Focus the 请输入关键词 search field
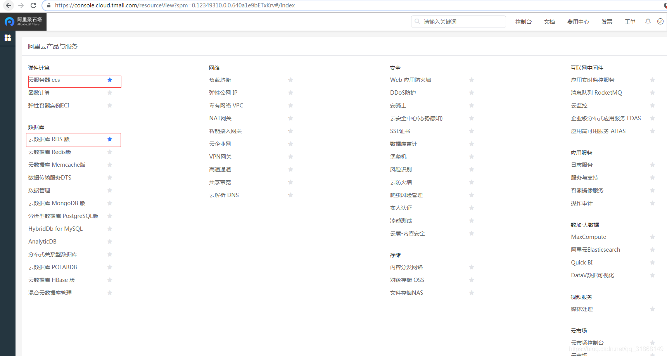 pos(458,22)
